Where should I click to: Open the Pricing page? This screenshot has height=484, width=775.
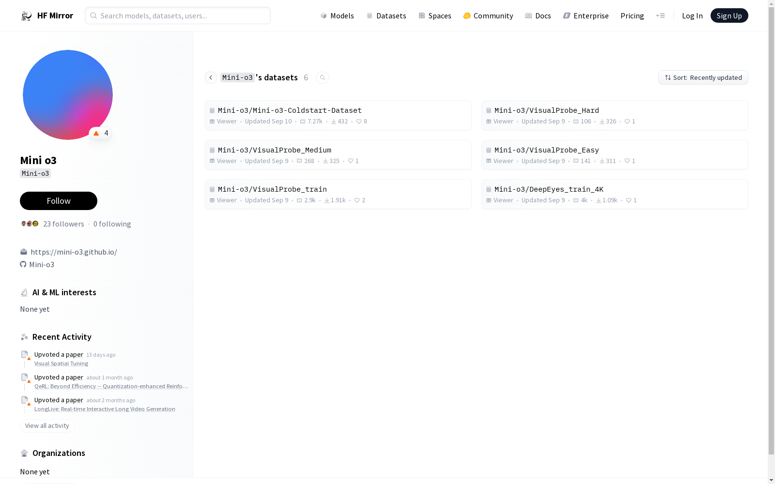point(632,15)
